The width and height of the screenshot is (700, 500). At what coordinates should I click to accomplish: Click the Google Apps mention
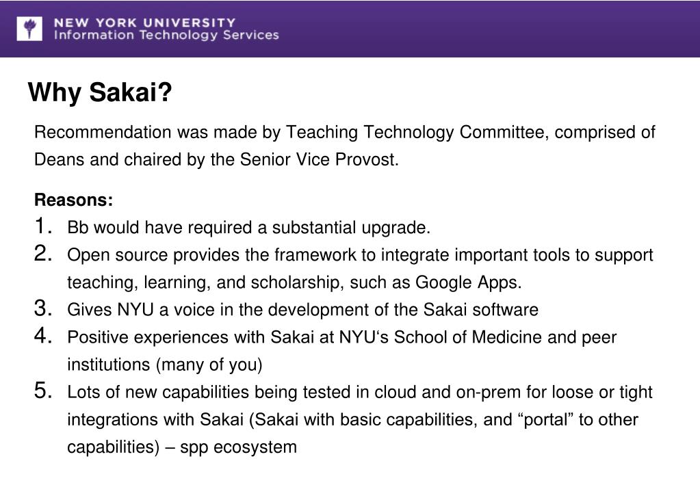pyautogui.click(x=468, y=282)
